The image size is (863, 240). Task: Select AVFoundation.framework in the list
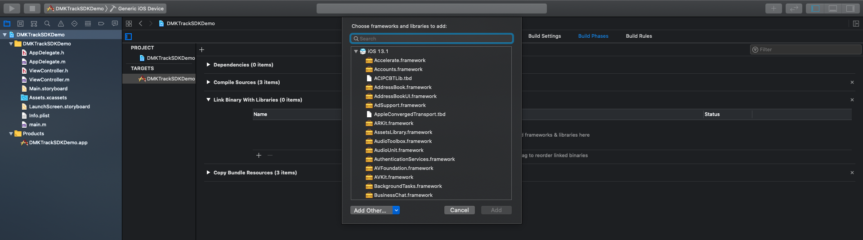click(x=403, y=168)
